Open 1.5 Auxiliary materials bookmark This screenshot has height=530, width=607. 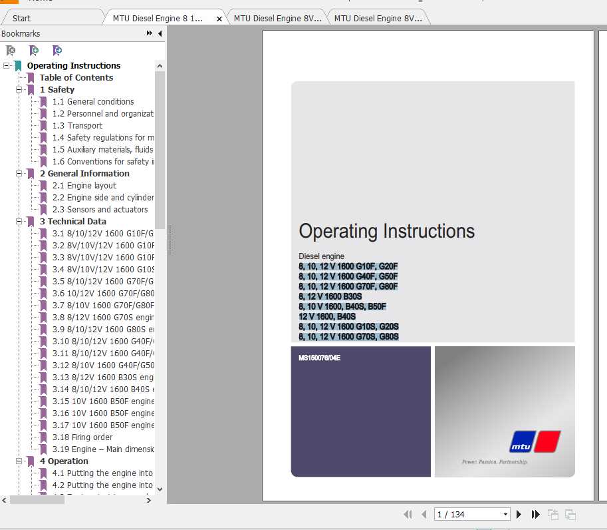[103, 150]
